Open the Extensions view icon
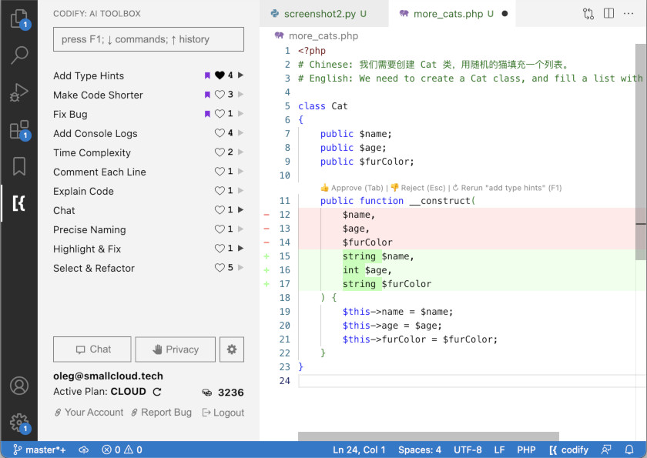This screenshot has width=647, height=458. point(19,130)
